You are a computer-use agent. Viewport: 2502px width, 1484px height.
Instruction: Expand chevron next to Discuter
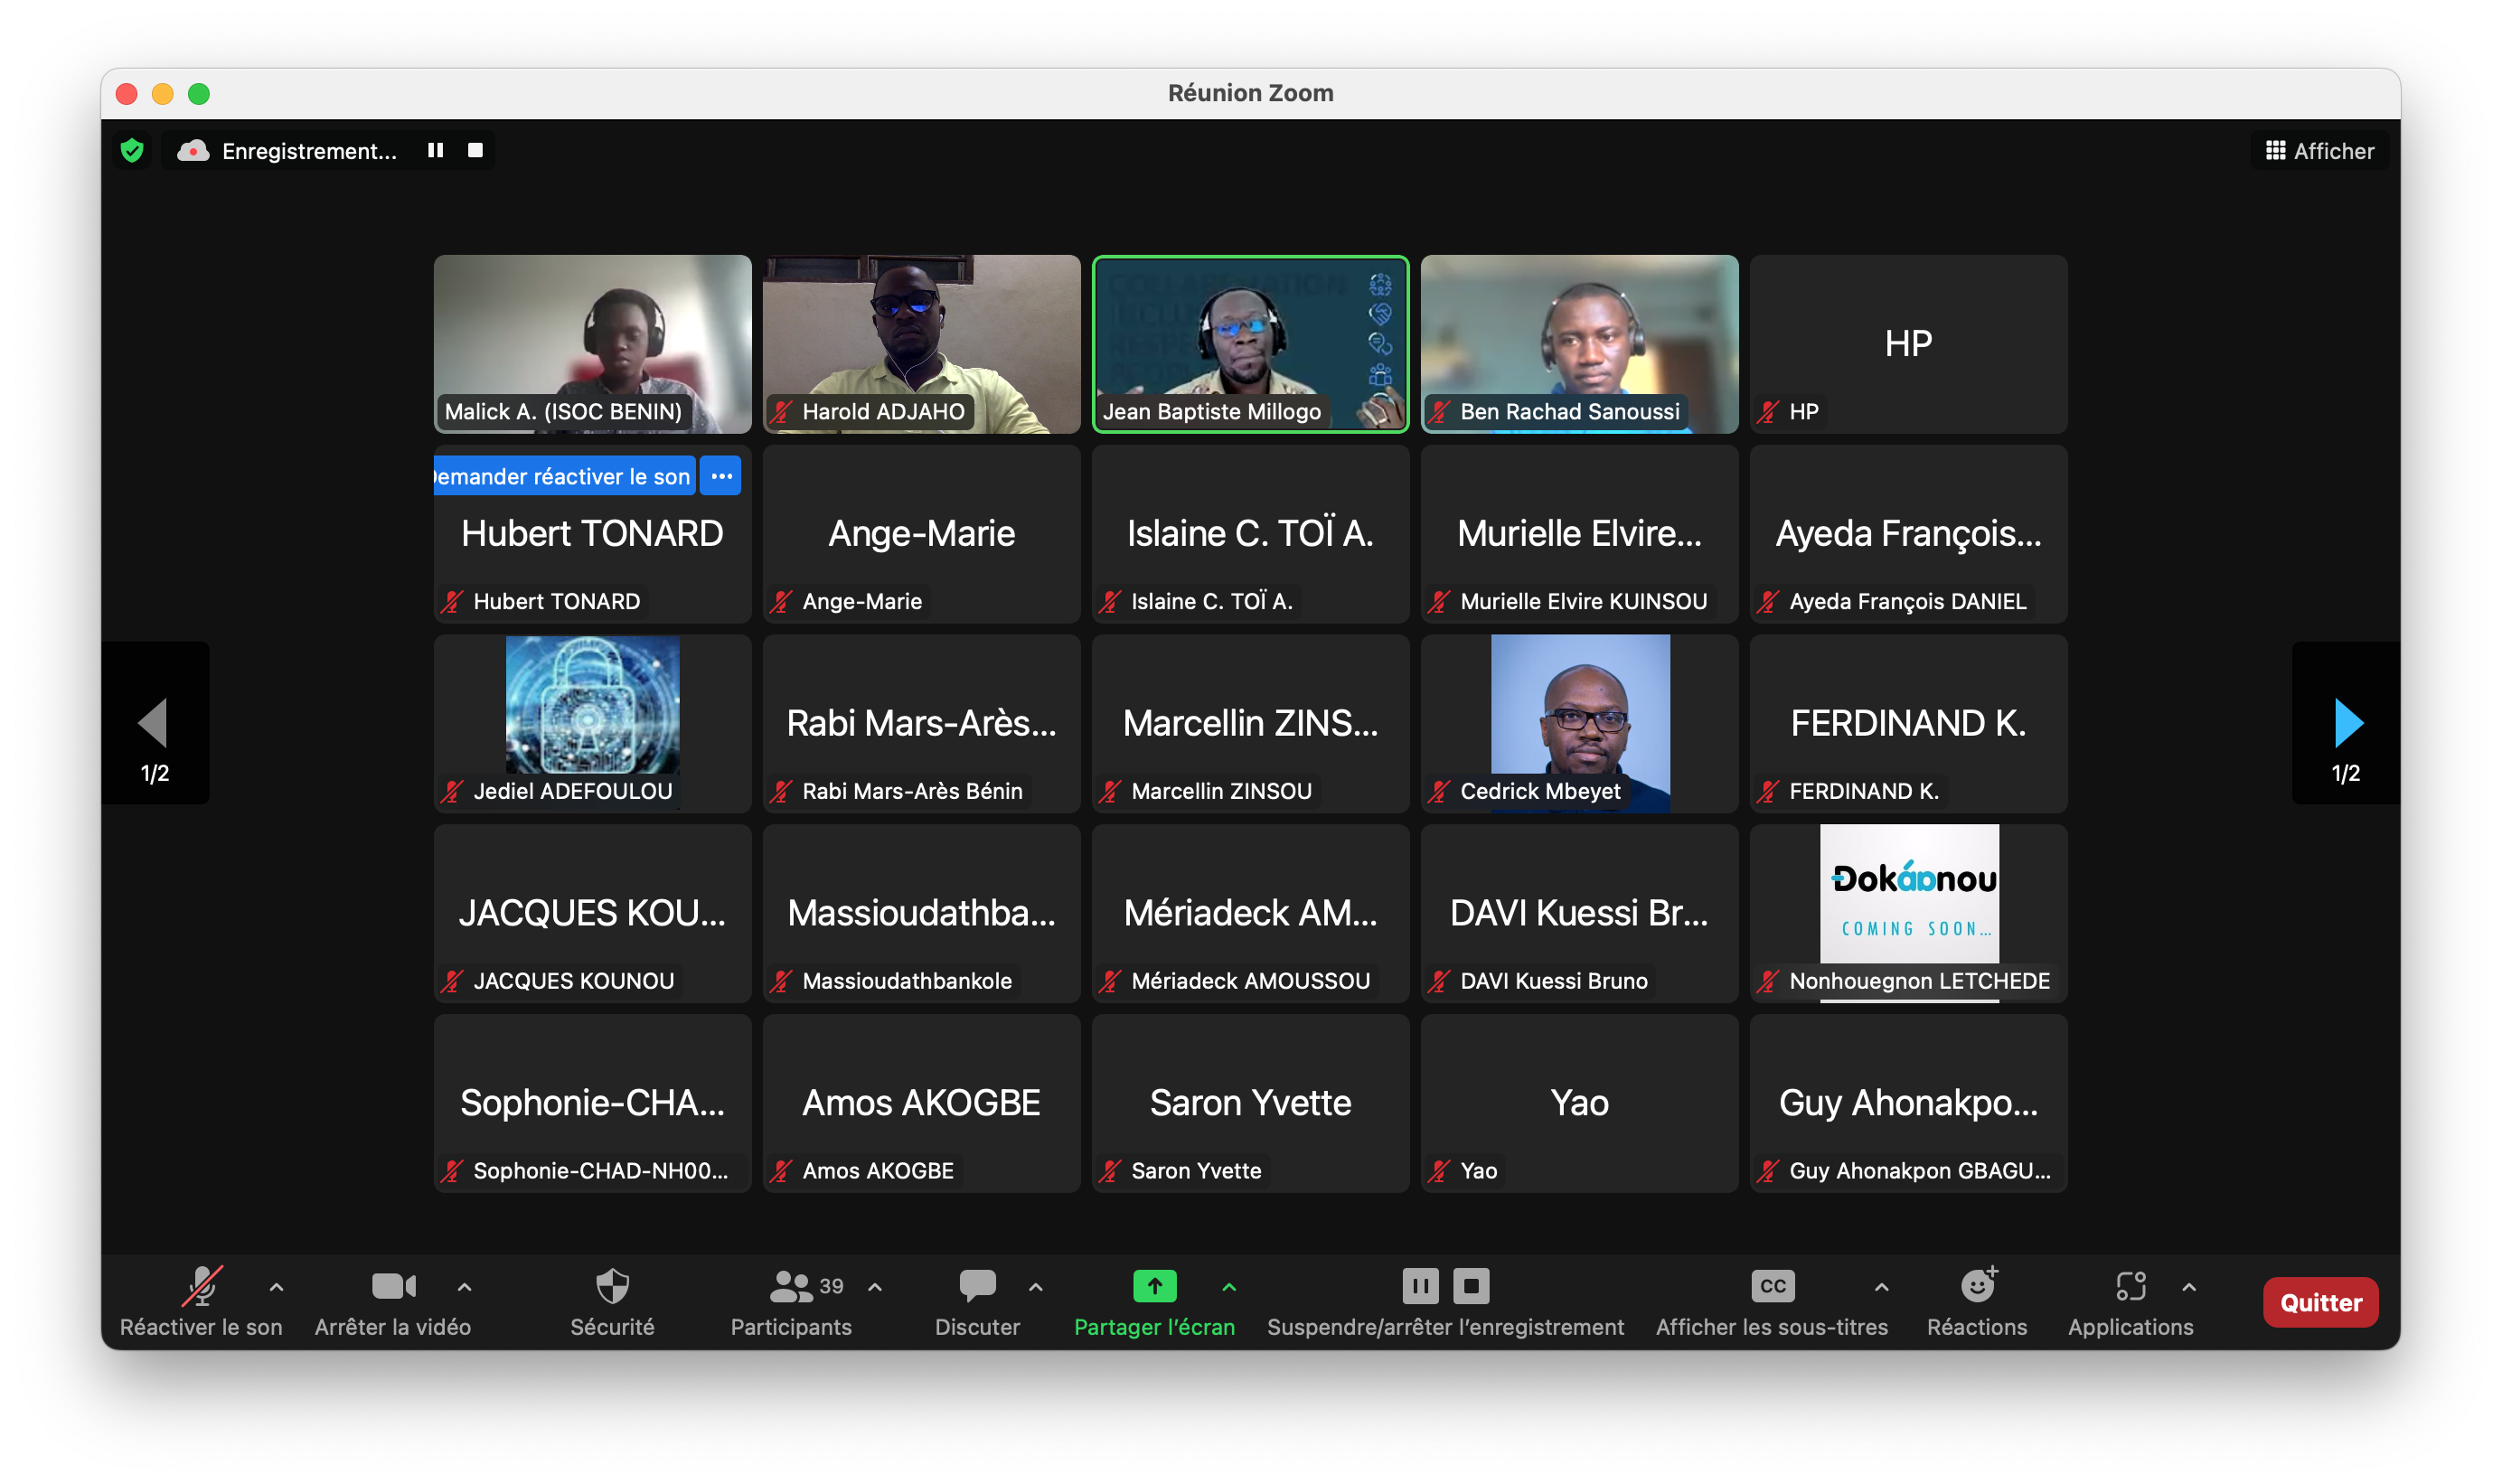pyautogui.click(x=1036, y=1287)
